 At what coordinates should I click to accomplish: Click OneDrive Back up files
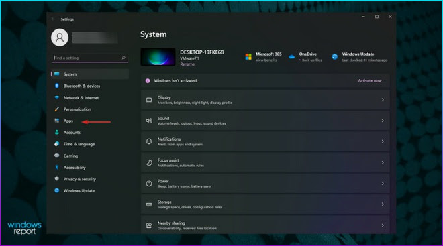click(x=311, y=60)
